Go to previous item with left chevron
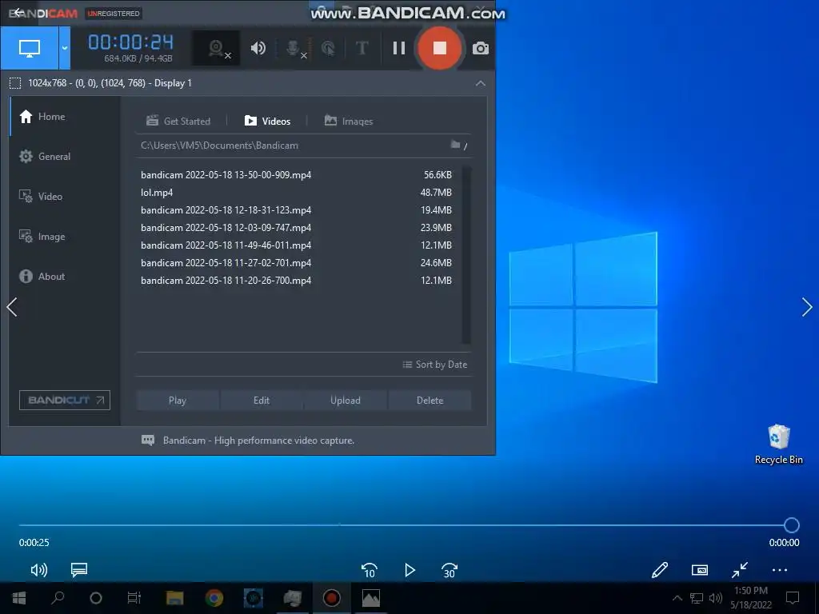This screenshot has width=819, height=614. click(12, 307)
